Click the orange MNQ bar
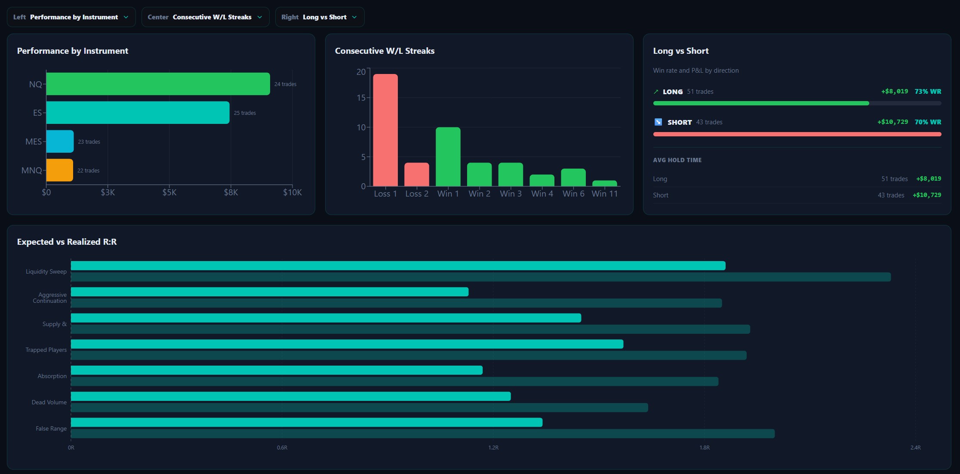This screenshot has height=474, width=960. click(59, 170)
